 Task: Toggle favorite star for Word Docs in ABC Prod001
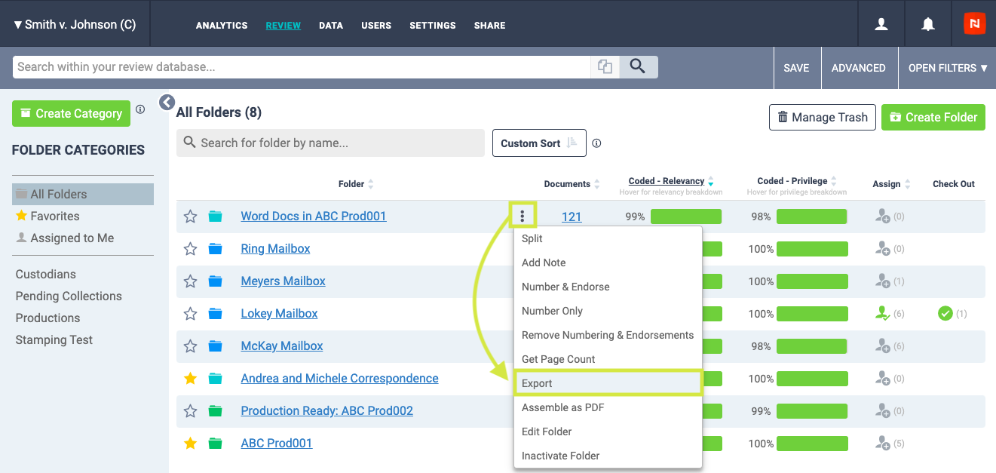point(191,217)
